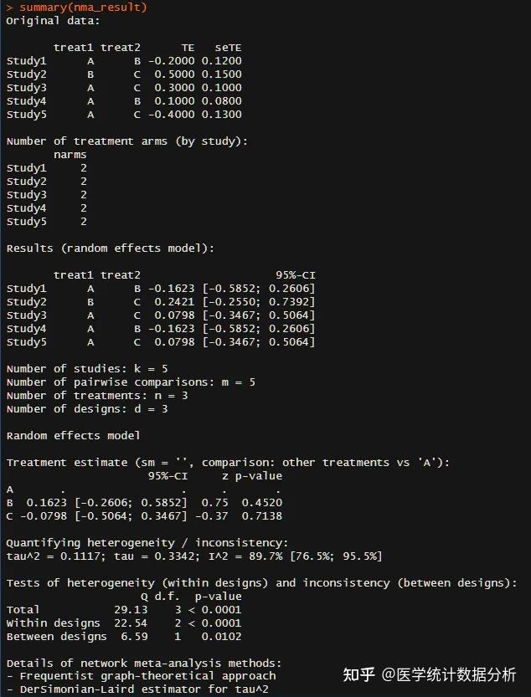Select the p-value 0.4520 for treatment B
The height and width of the screenshot is (697, 531).
261,503
